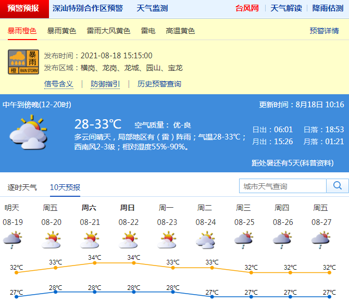The image size is (349, 303).
Task: Click 月落：01:21 text
Action: click(x=324, y=142)
